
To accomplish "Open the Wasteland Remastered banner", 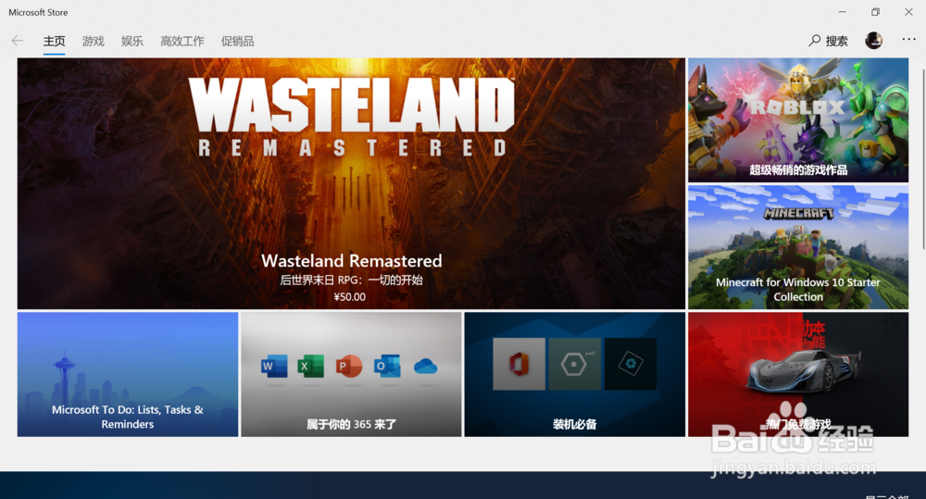I will (x=351, y=183).
